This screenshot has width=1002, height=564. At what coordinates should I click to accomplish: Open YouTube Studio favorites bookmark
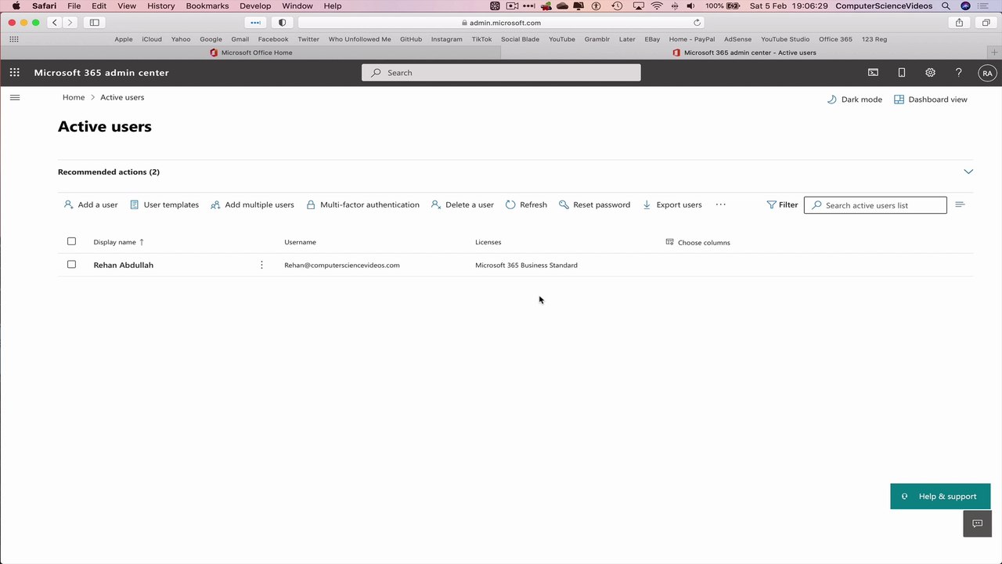click(785, 39)
